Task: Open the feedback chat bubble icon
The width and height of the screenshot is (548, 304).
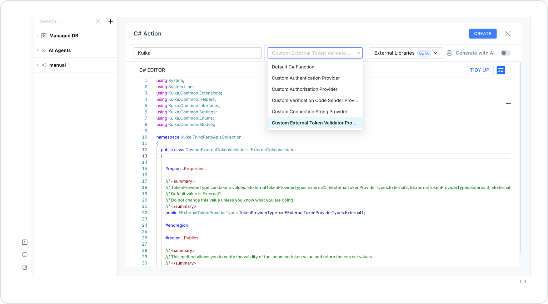Action: point(25,255)
